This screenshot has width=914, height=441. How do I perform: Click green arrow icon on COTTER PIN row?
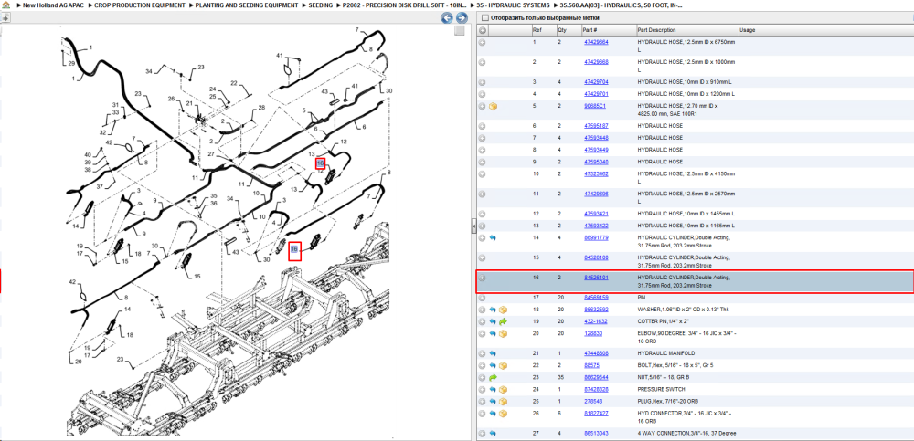pos(503,321)
